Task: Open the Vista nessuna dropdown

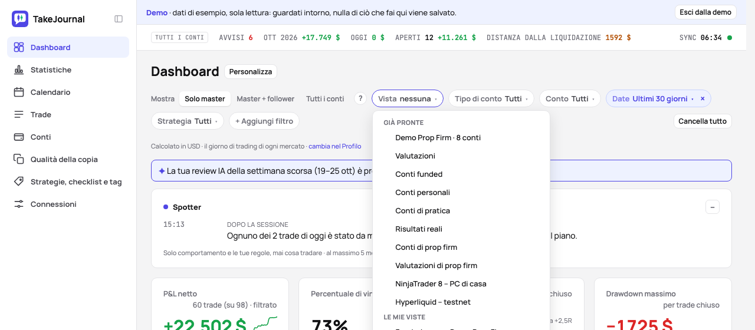Action: (x=408, y=98)
